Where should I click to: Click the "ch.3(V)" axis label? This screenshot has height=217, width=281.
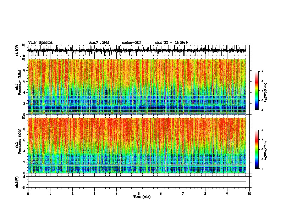(17, 182)
